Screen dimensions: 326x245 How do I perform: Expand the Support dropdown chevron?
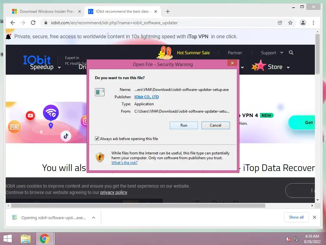point(281,53)
